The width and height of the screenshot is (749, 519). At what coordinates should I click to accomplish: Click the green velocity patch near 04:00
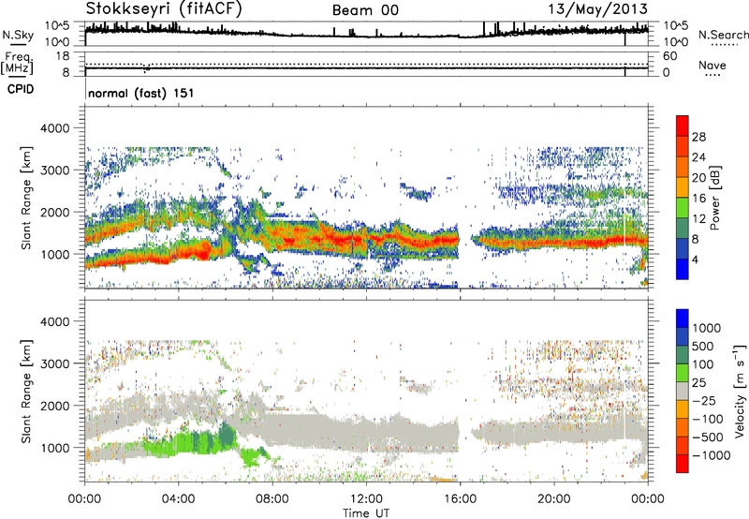click(191, 442)
